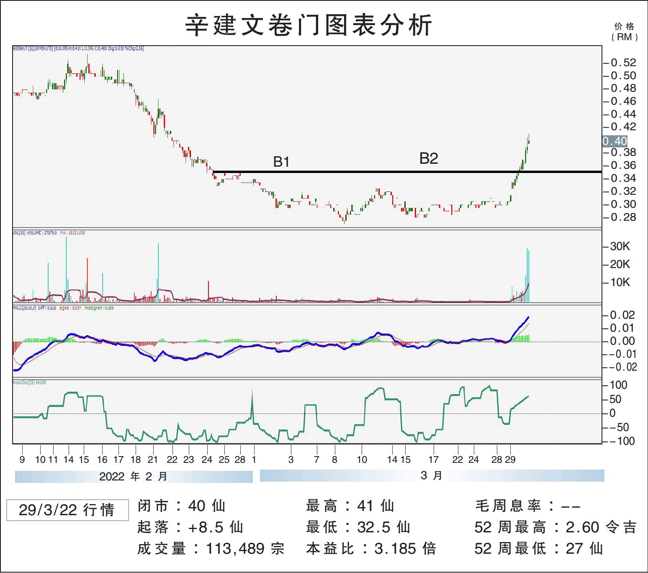648x573 pixels.
Task: Click the 2022 年 2 月 month bar
Action: 134,477
